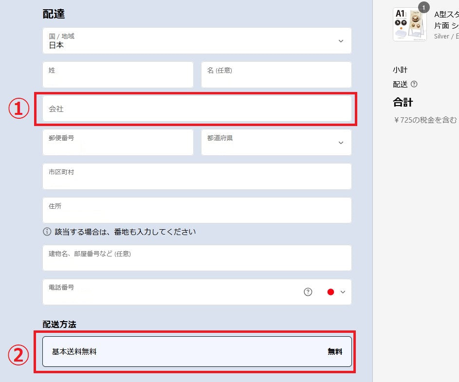
Task: Click the red Japan flag icon
Action: coord(331,292)
